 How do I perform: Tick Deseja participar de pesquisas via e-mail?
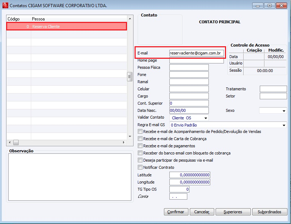point(140,160)
